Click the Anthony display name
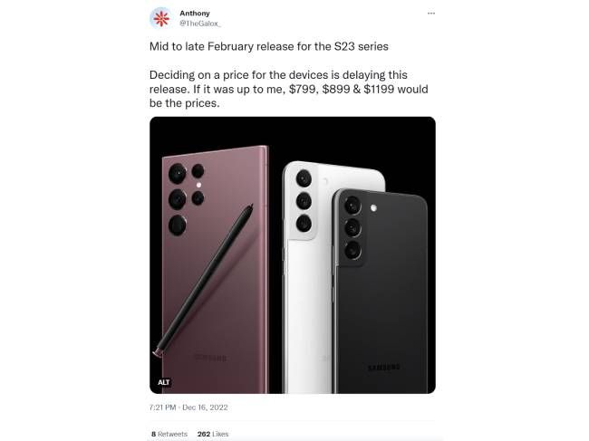This screenshot has height=441, width=589. tap(195, 14)
